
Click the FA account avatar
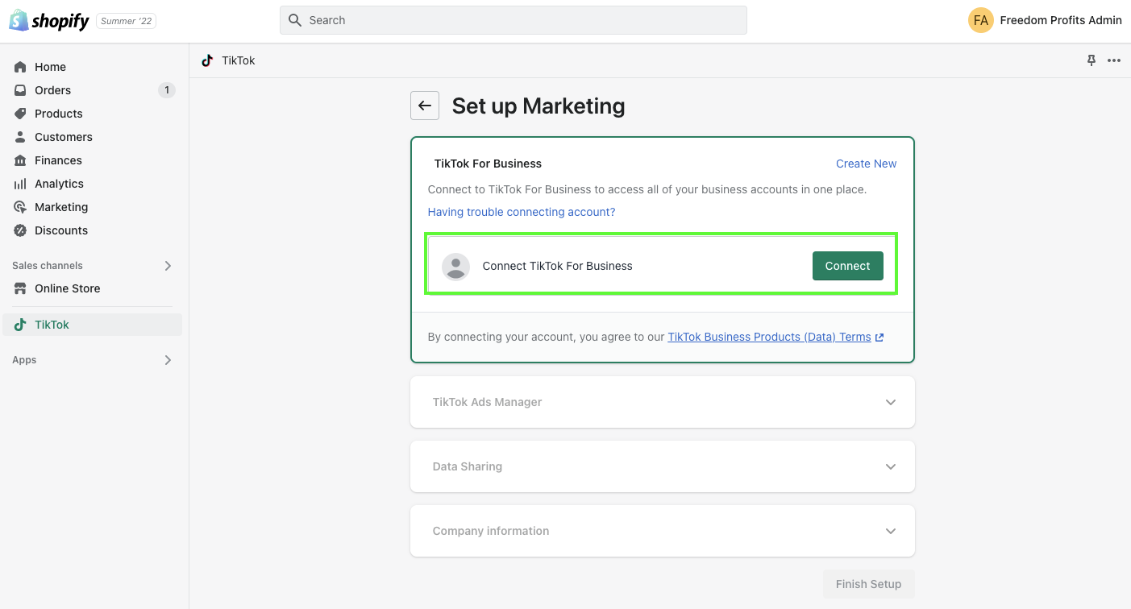[981, 20]
